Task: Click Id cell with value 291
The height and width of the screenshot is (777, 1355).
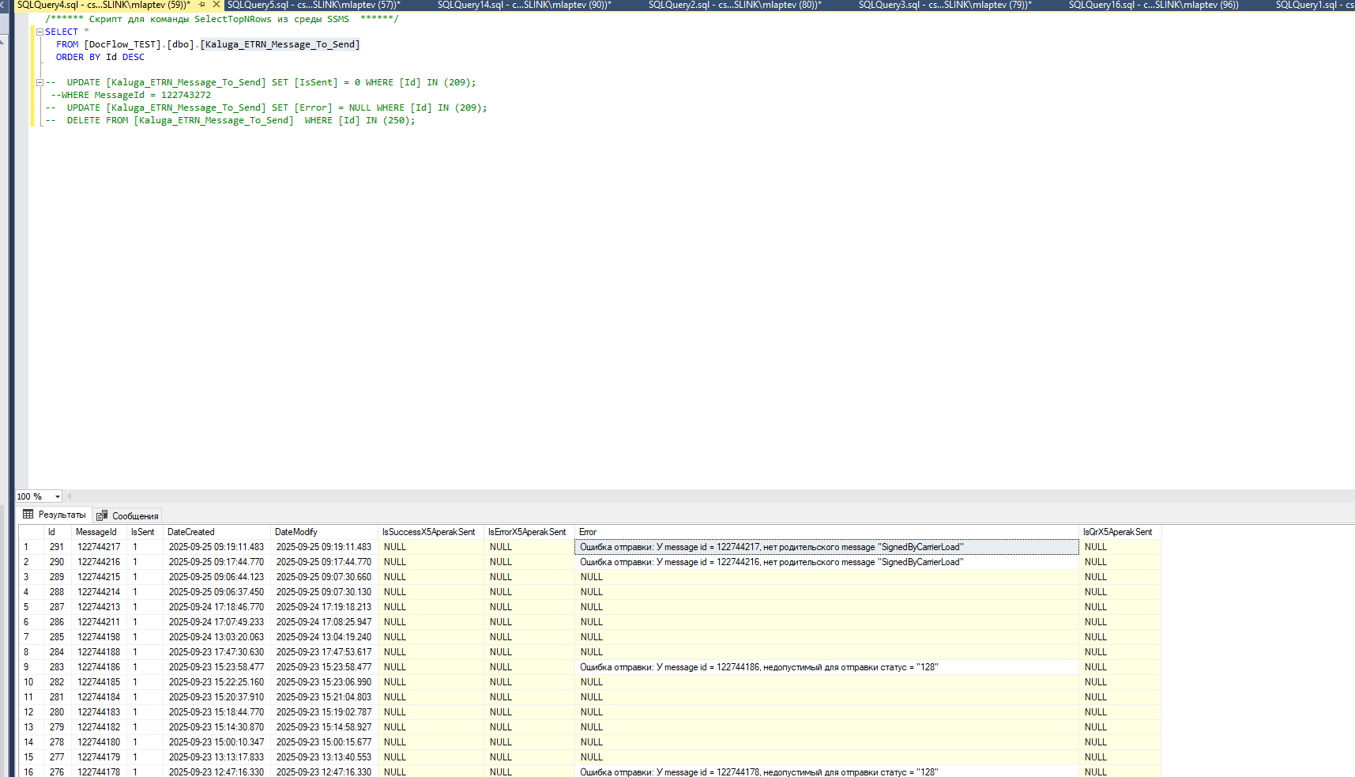Action: [x=58, y=547]
